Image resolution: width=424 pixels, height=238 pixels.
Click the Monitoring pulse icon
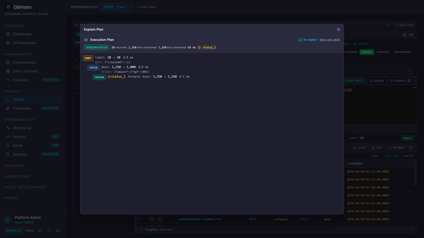(8, 128)
